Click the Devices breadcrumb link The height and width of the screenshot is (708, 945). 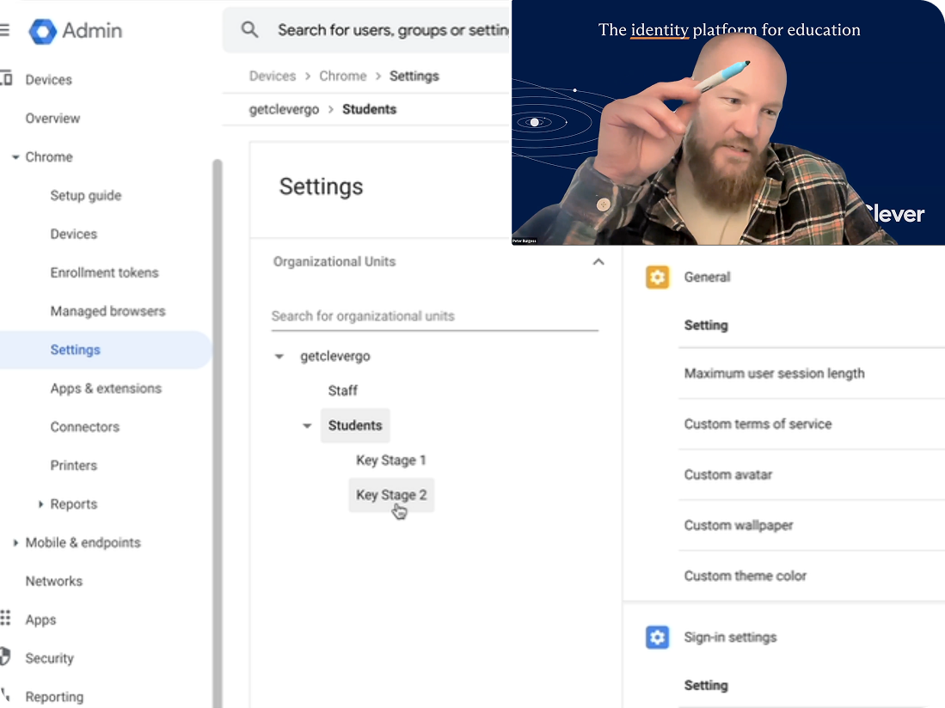click(x=273, y=76)
